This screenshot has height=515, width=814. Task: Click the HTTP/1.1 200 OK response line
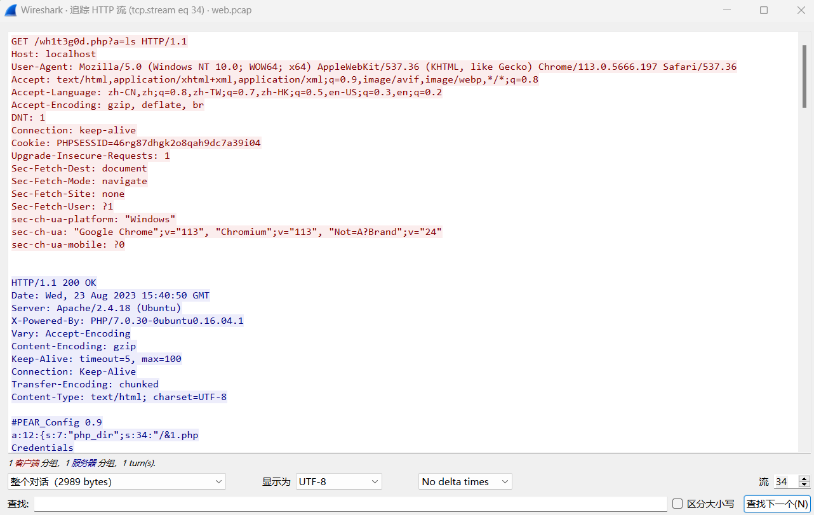click(x=54, y=283)
